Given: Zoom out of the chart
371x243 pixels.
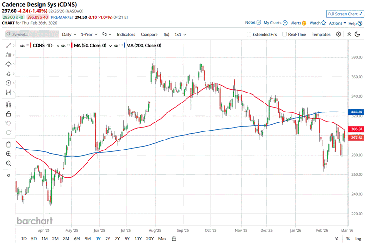Looking at the screenshot, I should click(9, 163).
